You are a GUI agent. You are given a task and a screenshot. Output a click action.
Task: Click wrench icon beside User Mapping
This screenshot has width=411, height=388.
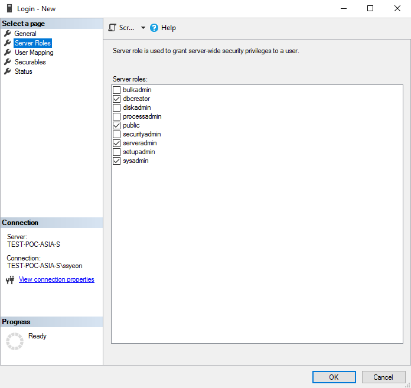point(7,52)
